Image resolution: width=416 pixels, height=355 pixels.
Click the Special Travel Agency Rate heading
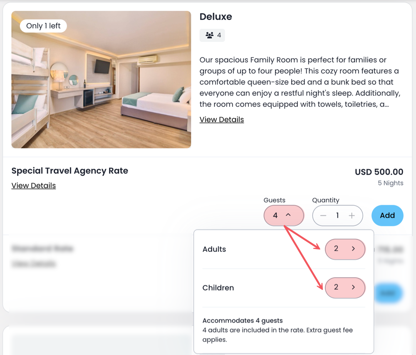click(x=69, y=171)
